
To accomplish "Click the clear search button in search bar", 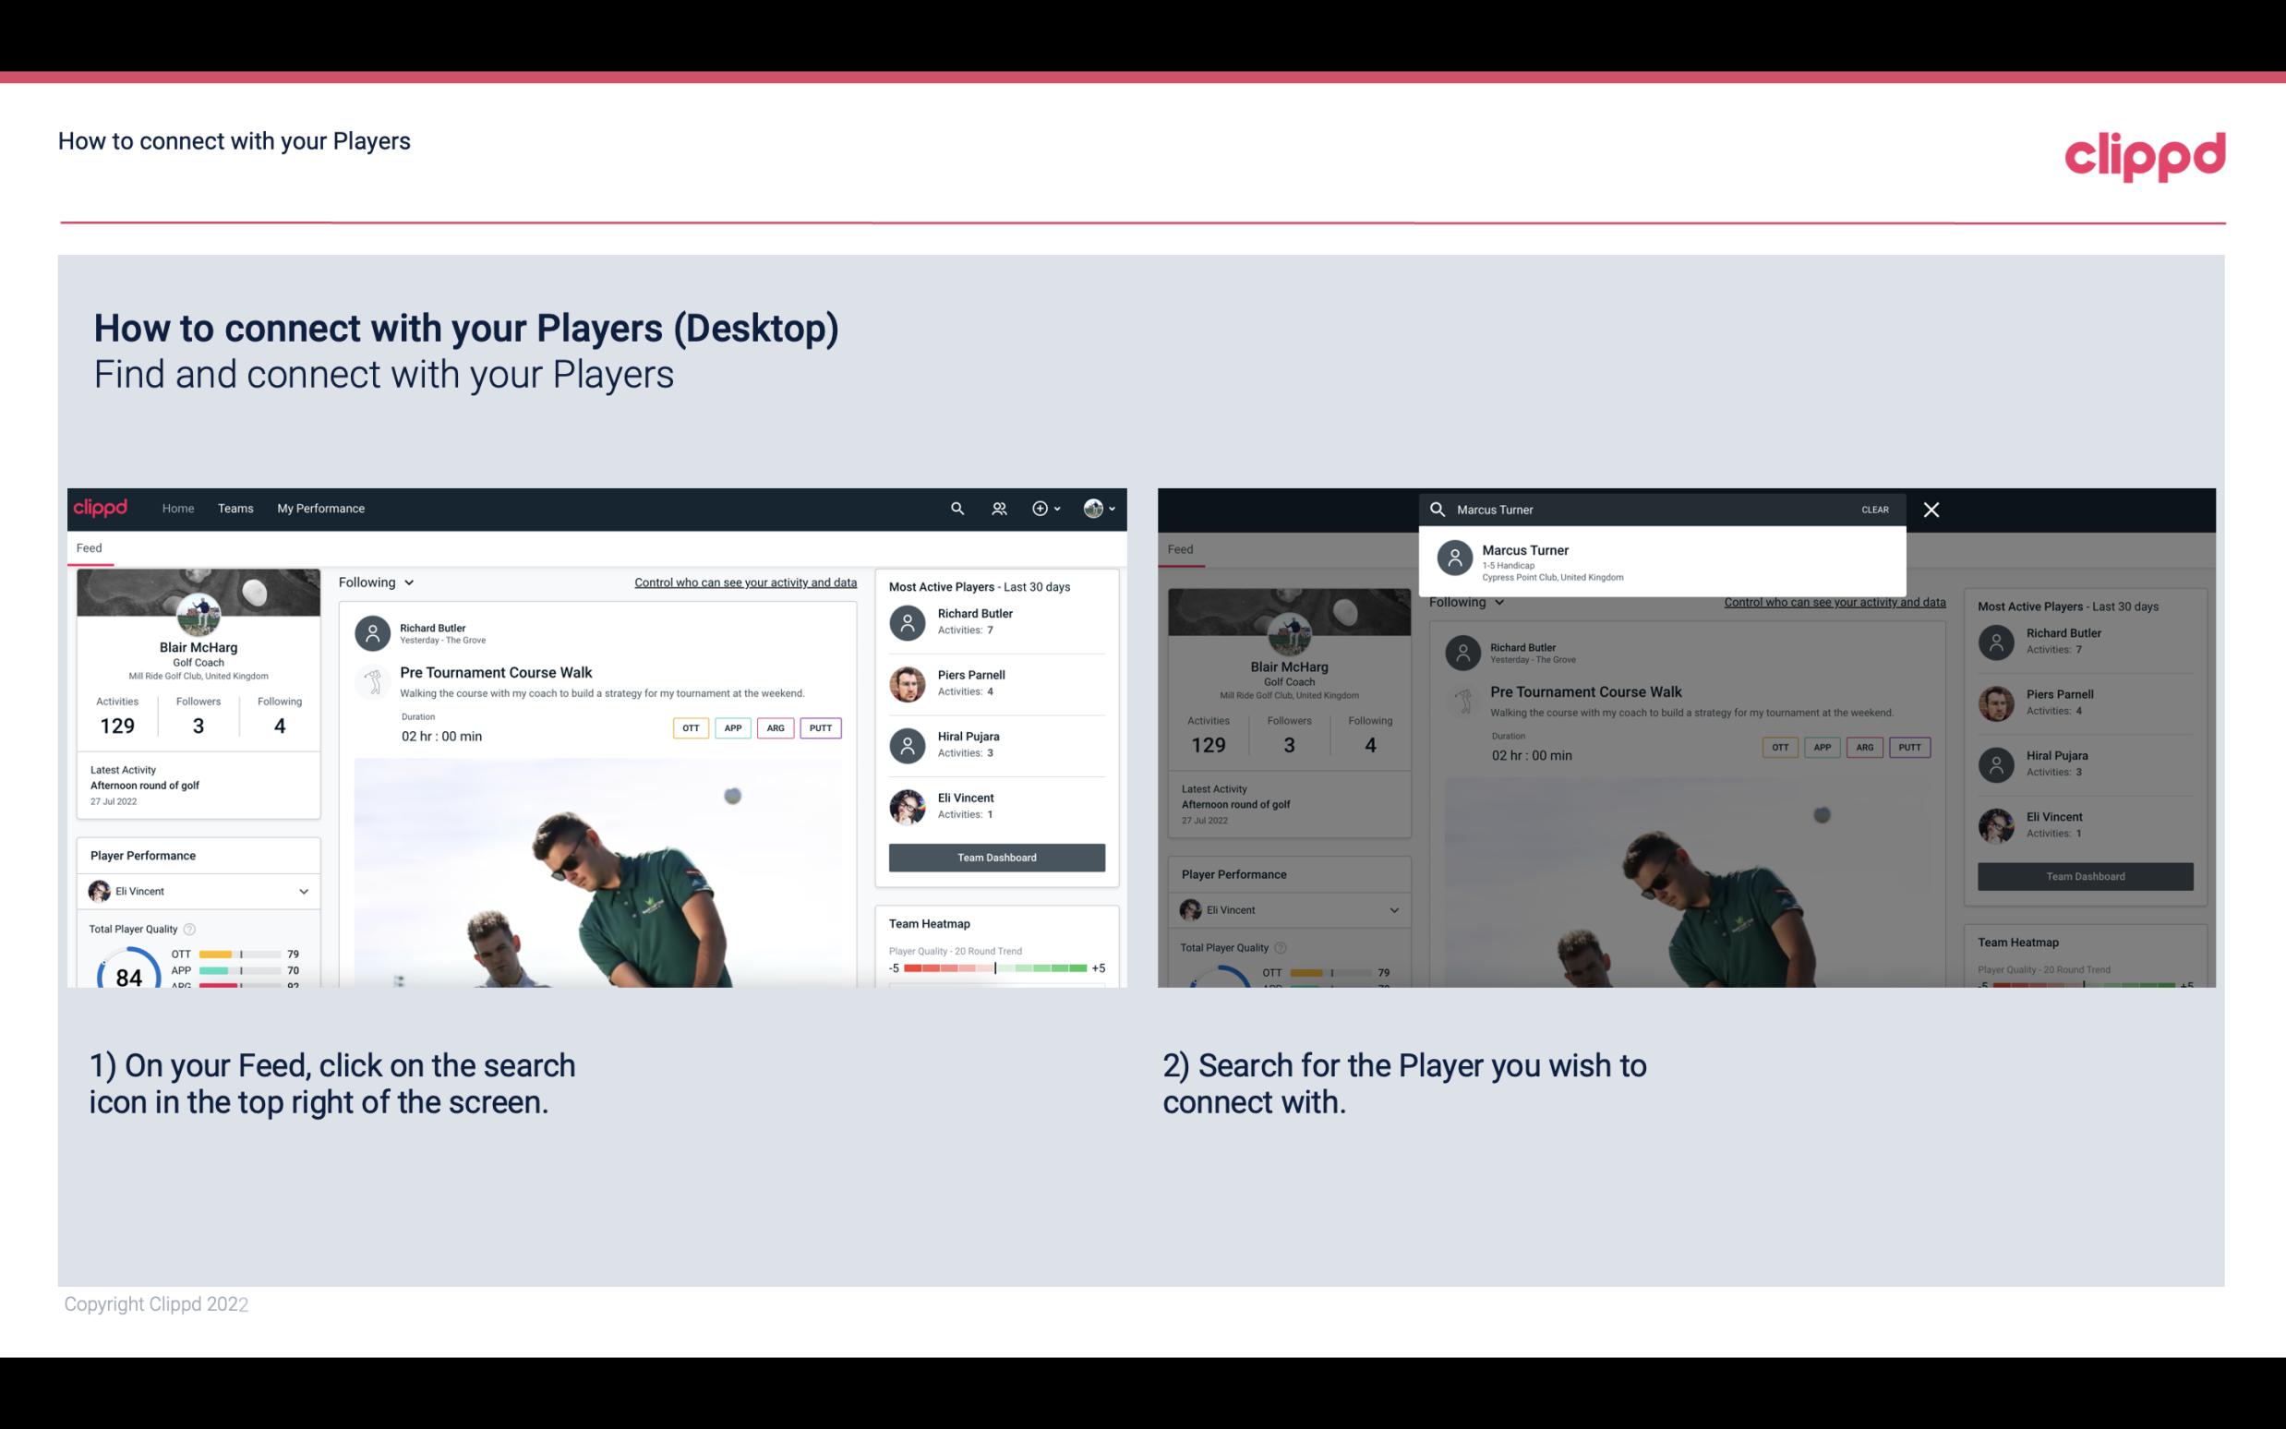I will click(x=1874, y=509).
